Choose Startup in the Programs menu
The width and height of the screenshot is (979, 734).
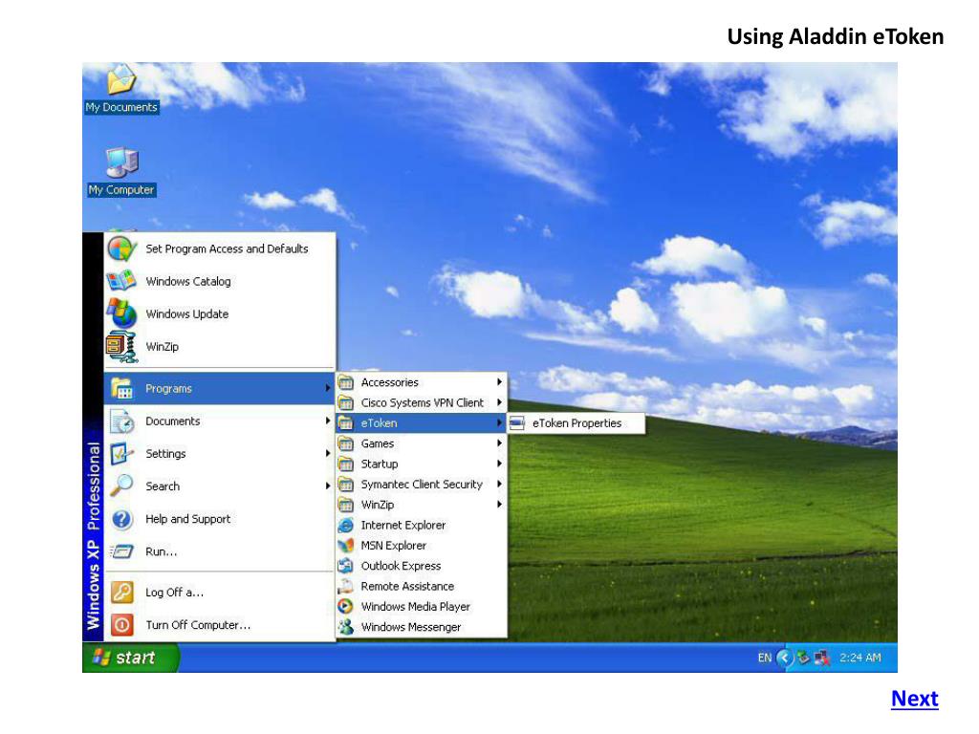[422, 464]
